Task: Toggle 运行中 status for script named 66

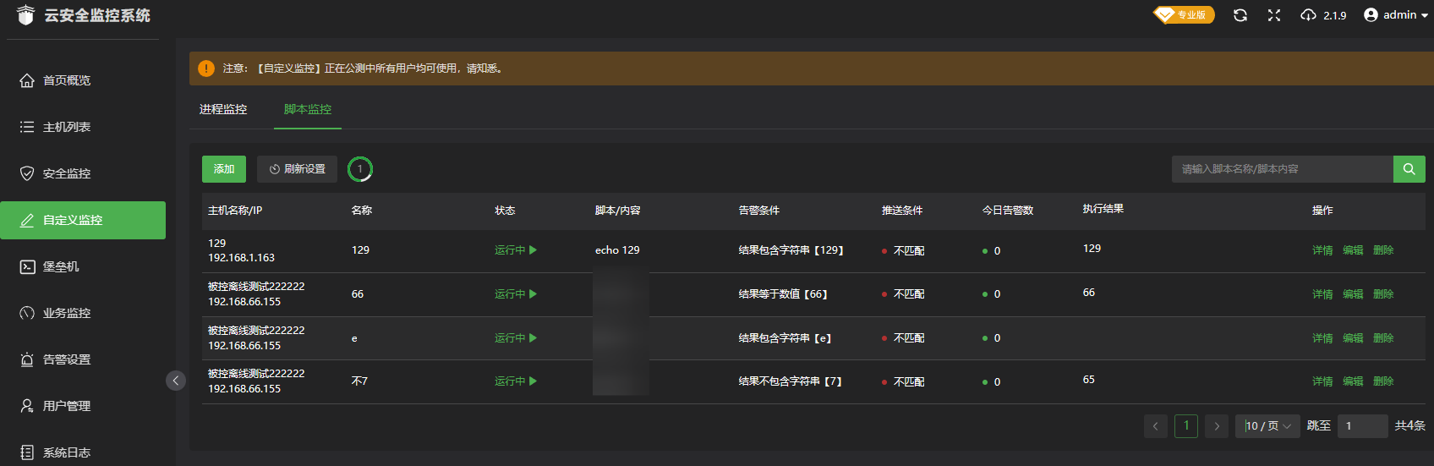Action: tap(516, 294)
